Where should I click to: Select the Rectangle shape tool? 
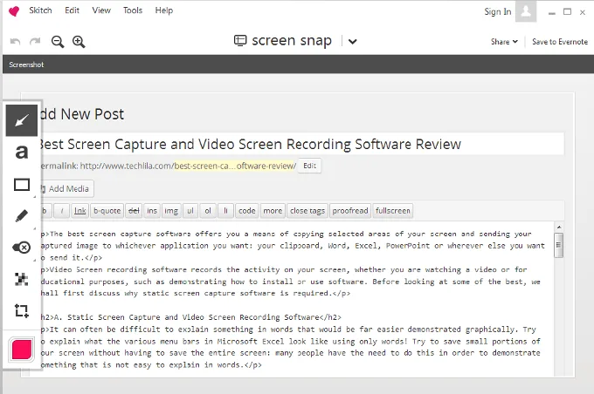pos(22,185)
